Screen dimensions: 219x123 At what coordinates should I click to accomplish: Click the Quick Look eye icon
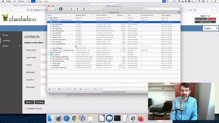point(84,9)
